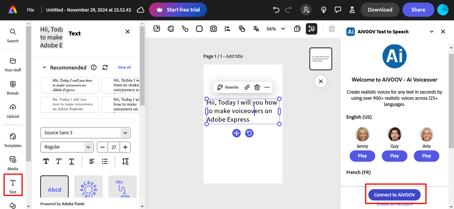
Task: Select the page 1 thumbnail
Action: click(x=321, y=59)
